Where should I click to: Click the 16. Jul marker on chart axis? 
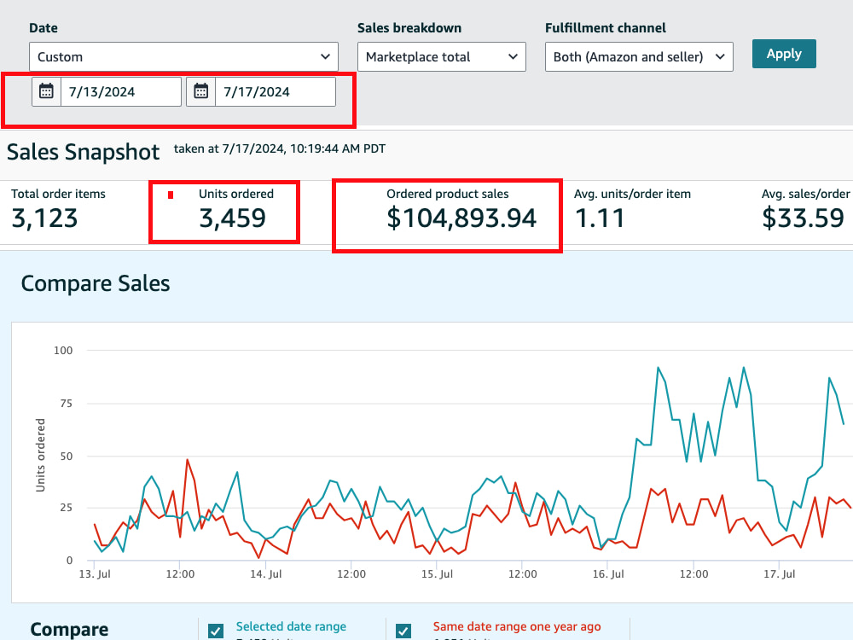coord(608,573)
